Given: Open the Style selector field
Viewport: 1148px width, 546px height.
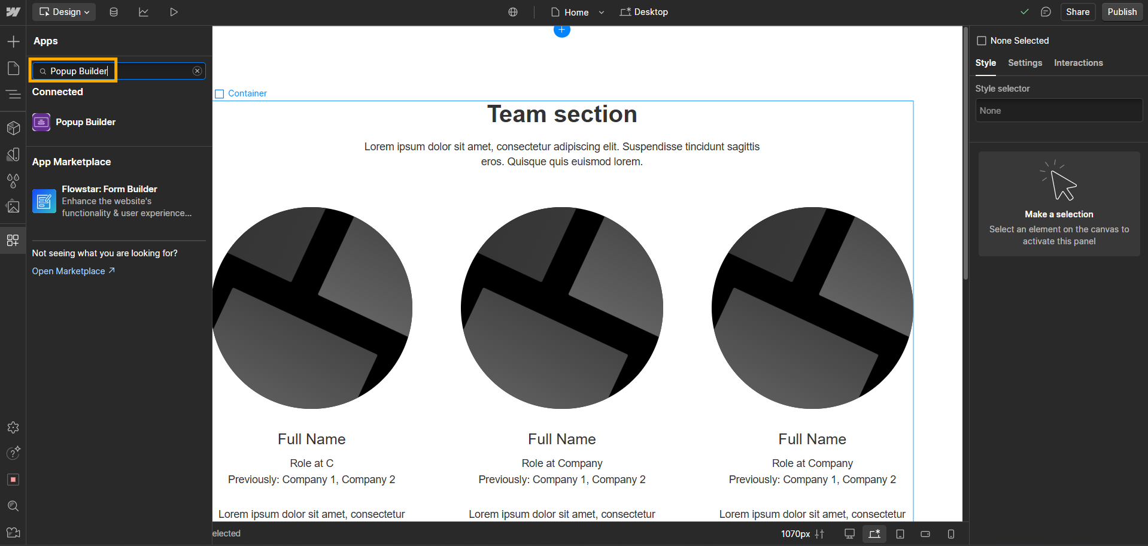Looking at the screenshot, I should pos(1058,111).
